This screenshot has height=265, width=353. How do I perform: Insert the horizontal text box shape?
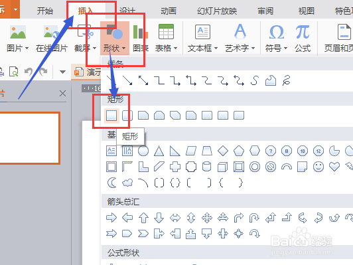pyautogui.click(x=111, y=151)
